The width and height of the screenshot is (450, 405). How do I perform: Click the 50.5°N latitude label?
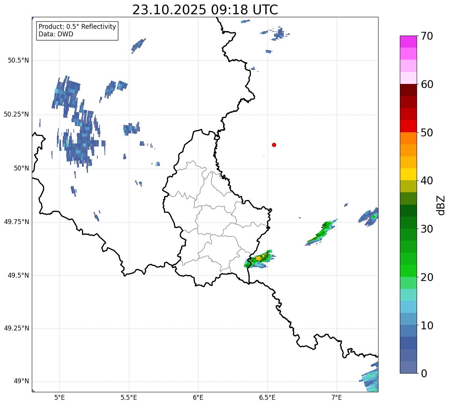tap(18, 60)
